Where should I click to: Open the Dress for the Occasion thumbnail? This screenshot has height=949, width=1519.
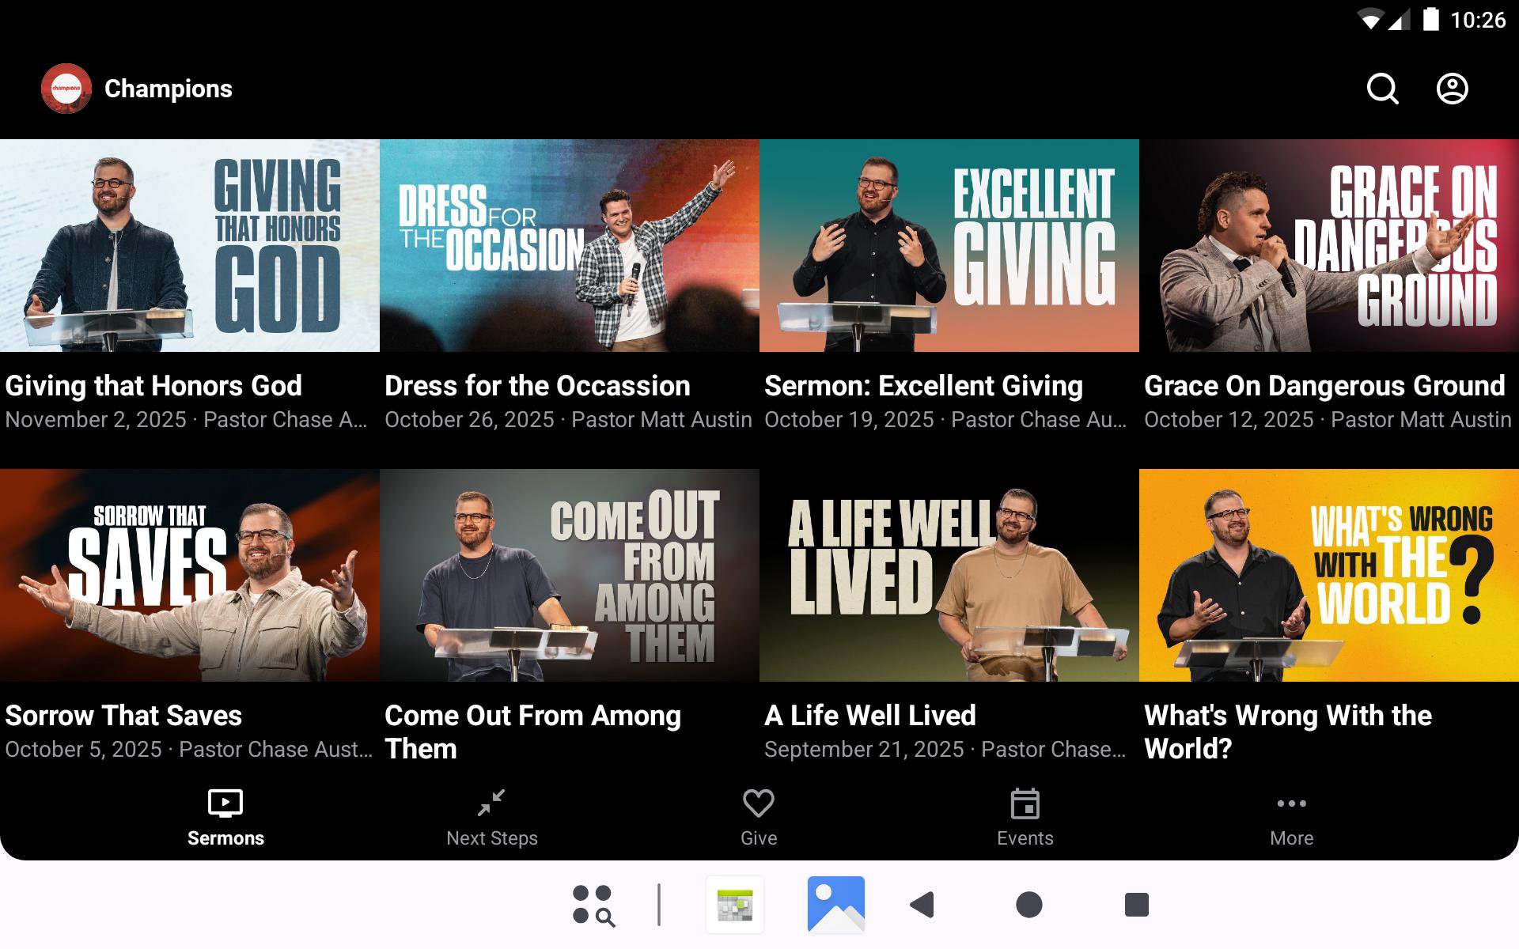570,246
